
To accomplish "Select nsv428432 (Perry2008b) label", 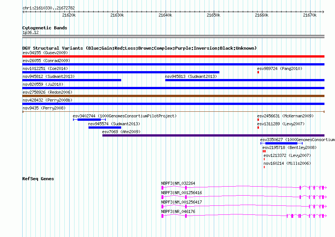I will (x=47, y=100).
